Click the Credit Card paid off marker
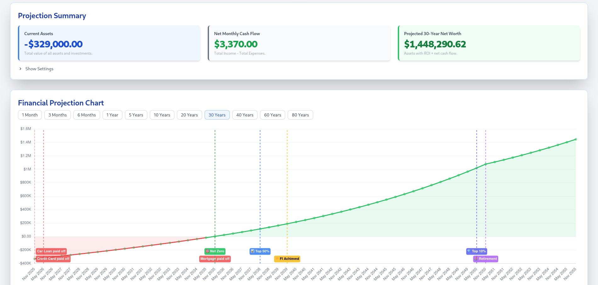 click(x=53, y=259)
